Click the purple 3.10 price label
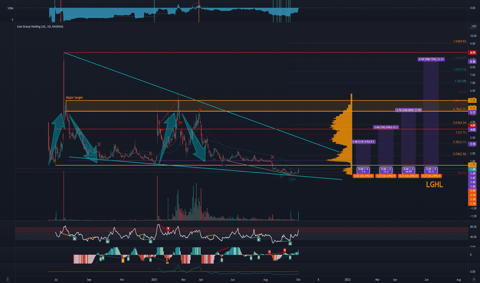The image size is (480, 283). pos(473,144)
